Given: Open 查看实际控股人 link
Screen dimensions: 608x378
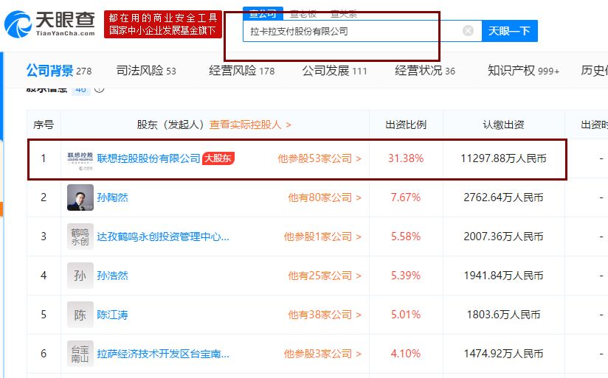Looking at the screenshot, I should (250, 125).
